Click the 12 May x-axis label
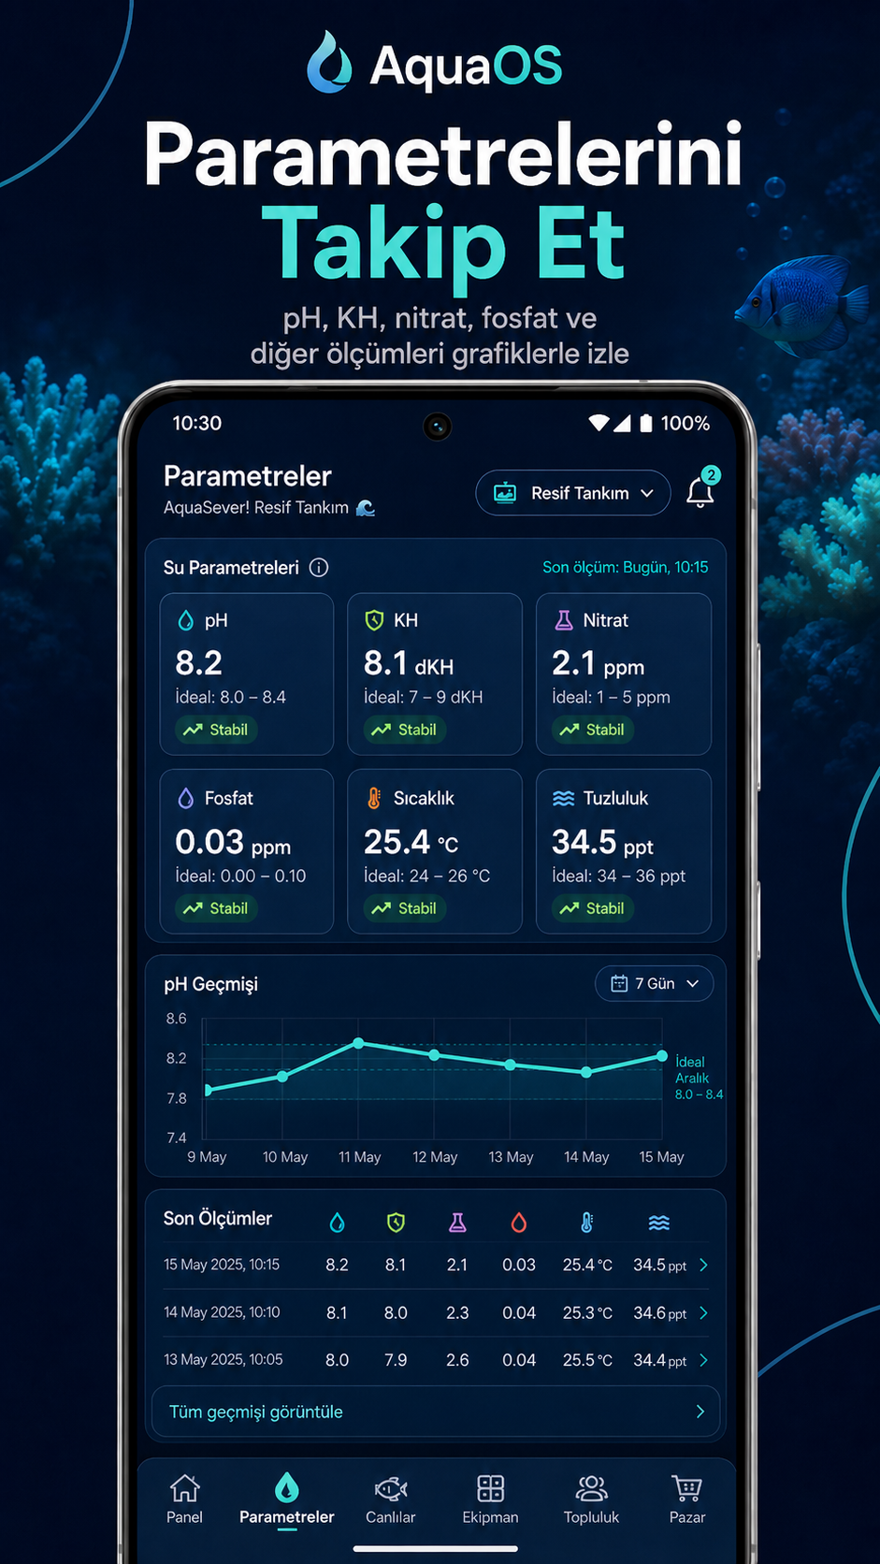Image resolution: width=880 pixels, height=1564 pixels. 435,1157
